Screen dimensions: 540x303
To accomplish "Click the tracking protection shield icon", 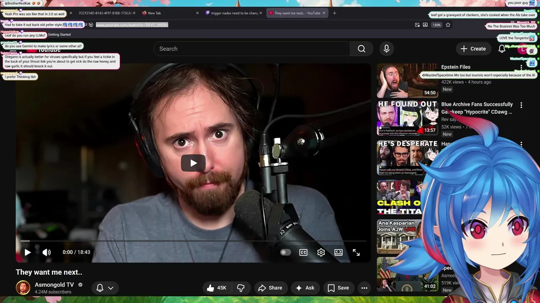I will [x=91, y=25].
